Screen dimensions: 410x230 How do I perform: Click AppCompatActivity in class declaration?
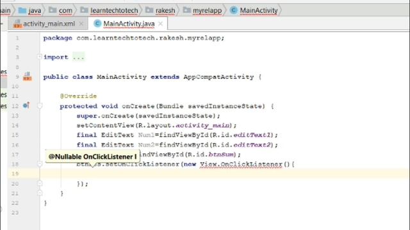(x=218, y=77)
